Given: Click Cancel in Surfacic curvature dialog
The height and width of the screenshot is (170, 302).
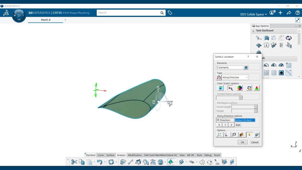Looking at the screenshot, I should pos(254,142).
